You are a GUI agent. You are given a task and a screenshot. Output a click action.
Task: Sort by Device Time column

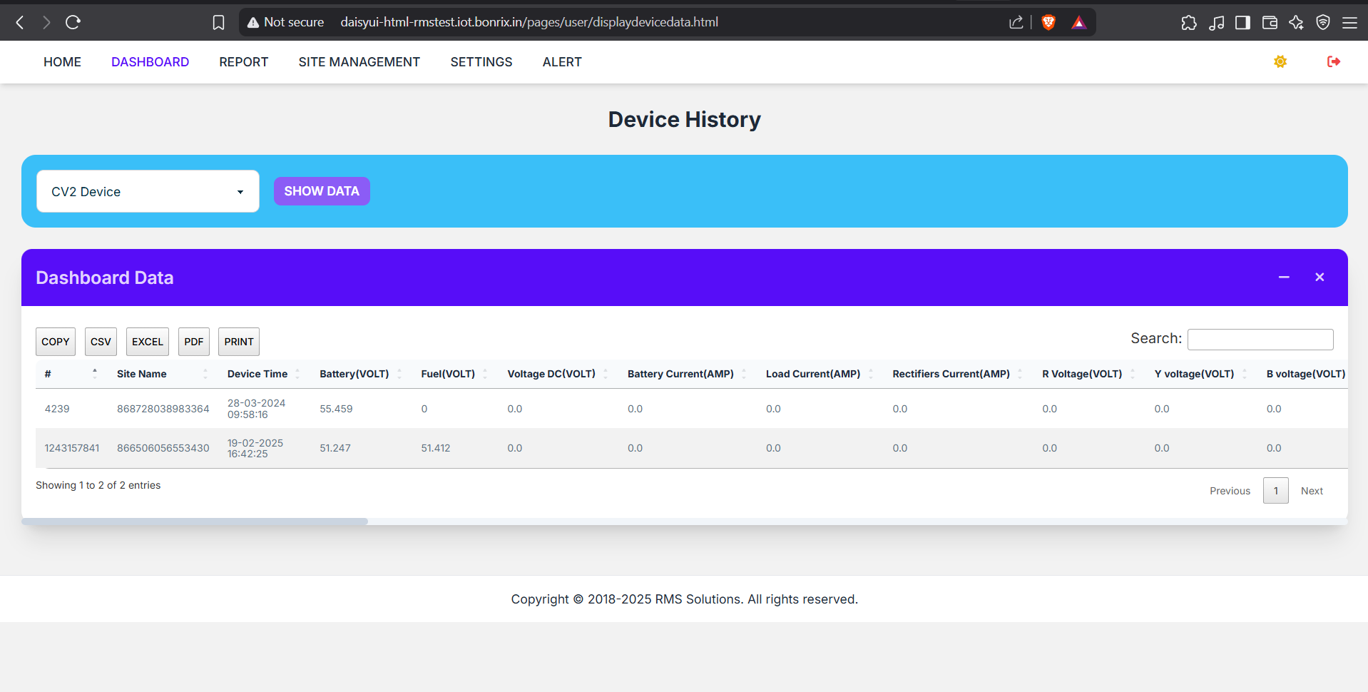tap(264, 374)
